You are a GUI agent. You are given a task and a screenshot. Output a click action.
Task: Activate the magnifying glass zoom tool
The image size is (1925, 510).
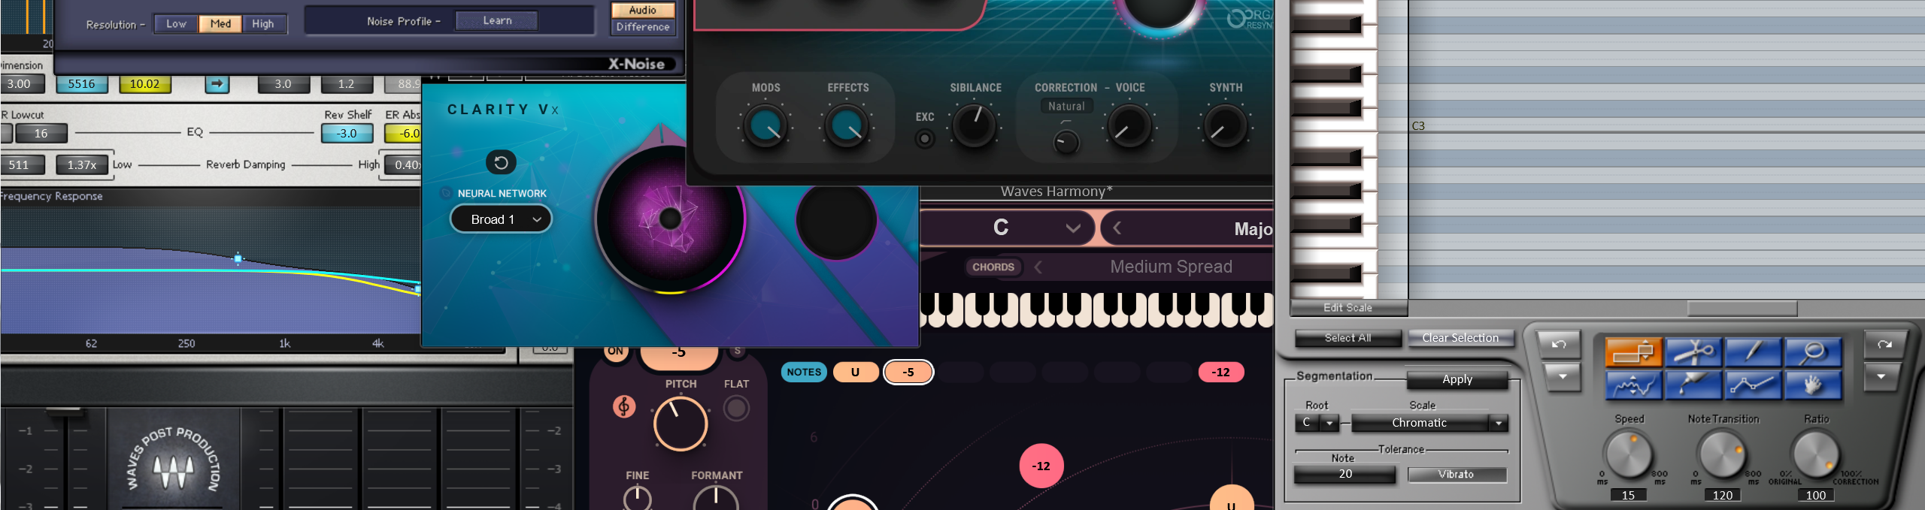1813,352
